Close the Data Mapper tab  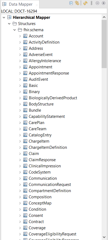click(37, 5)
